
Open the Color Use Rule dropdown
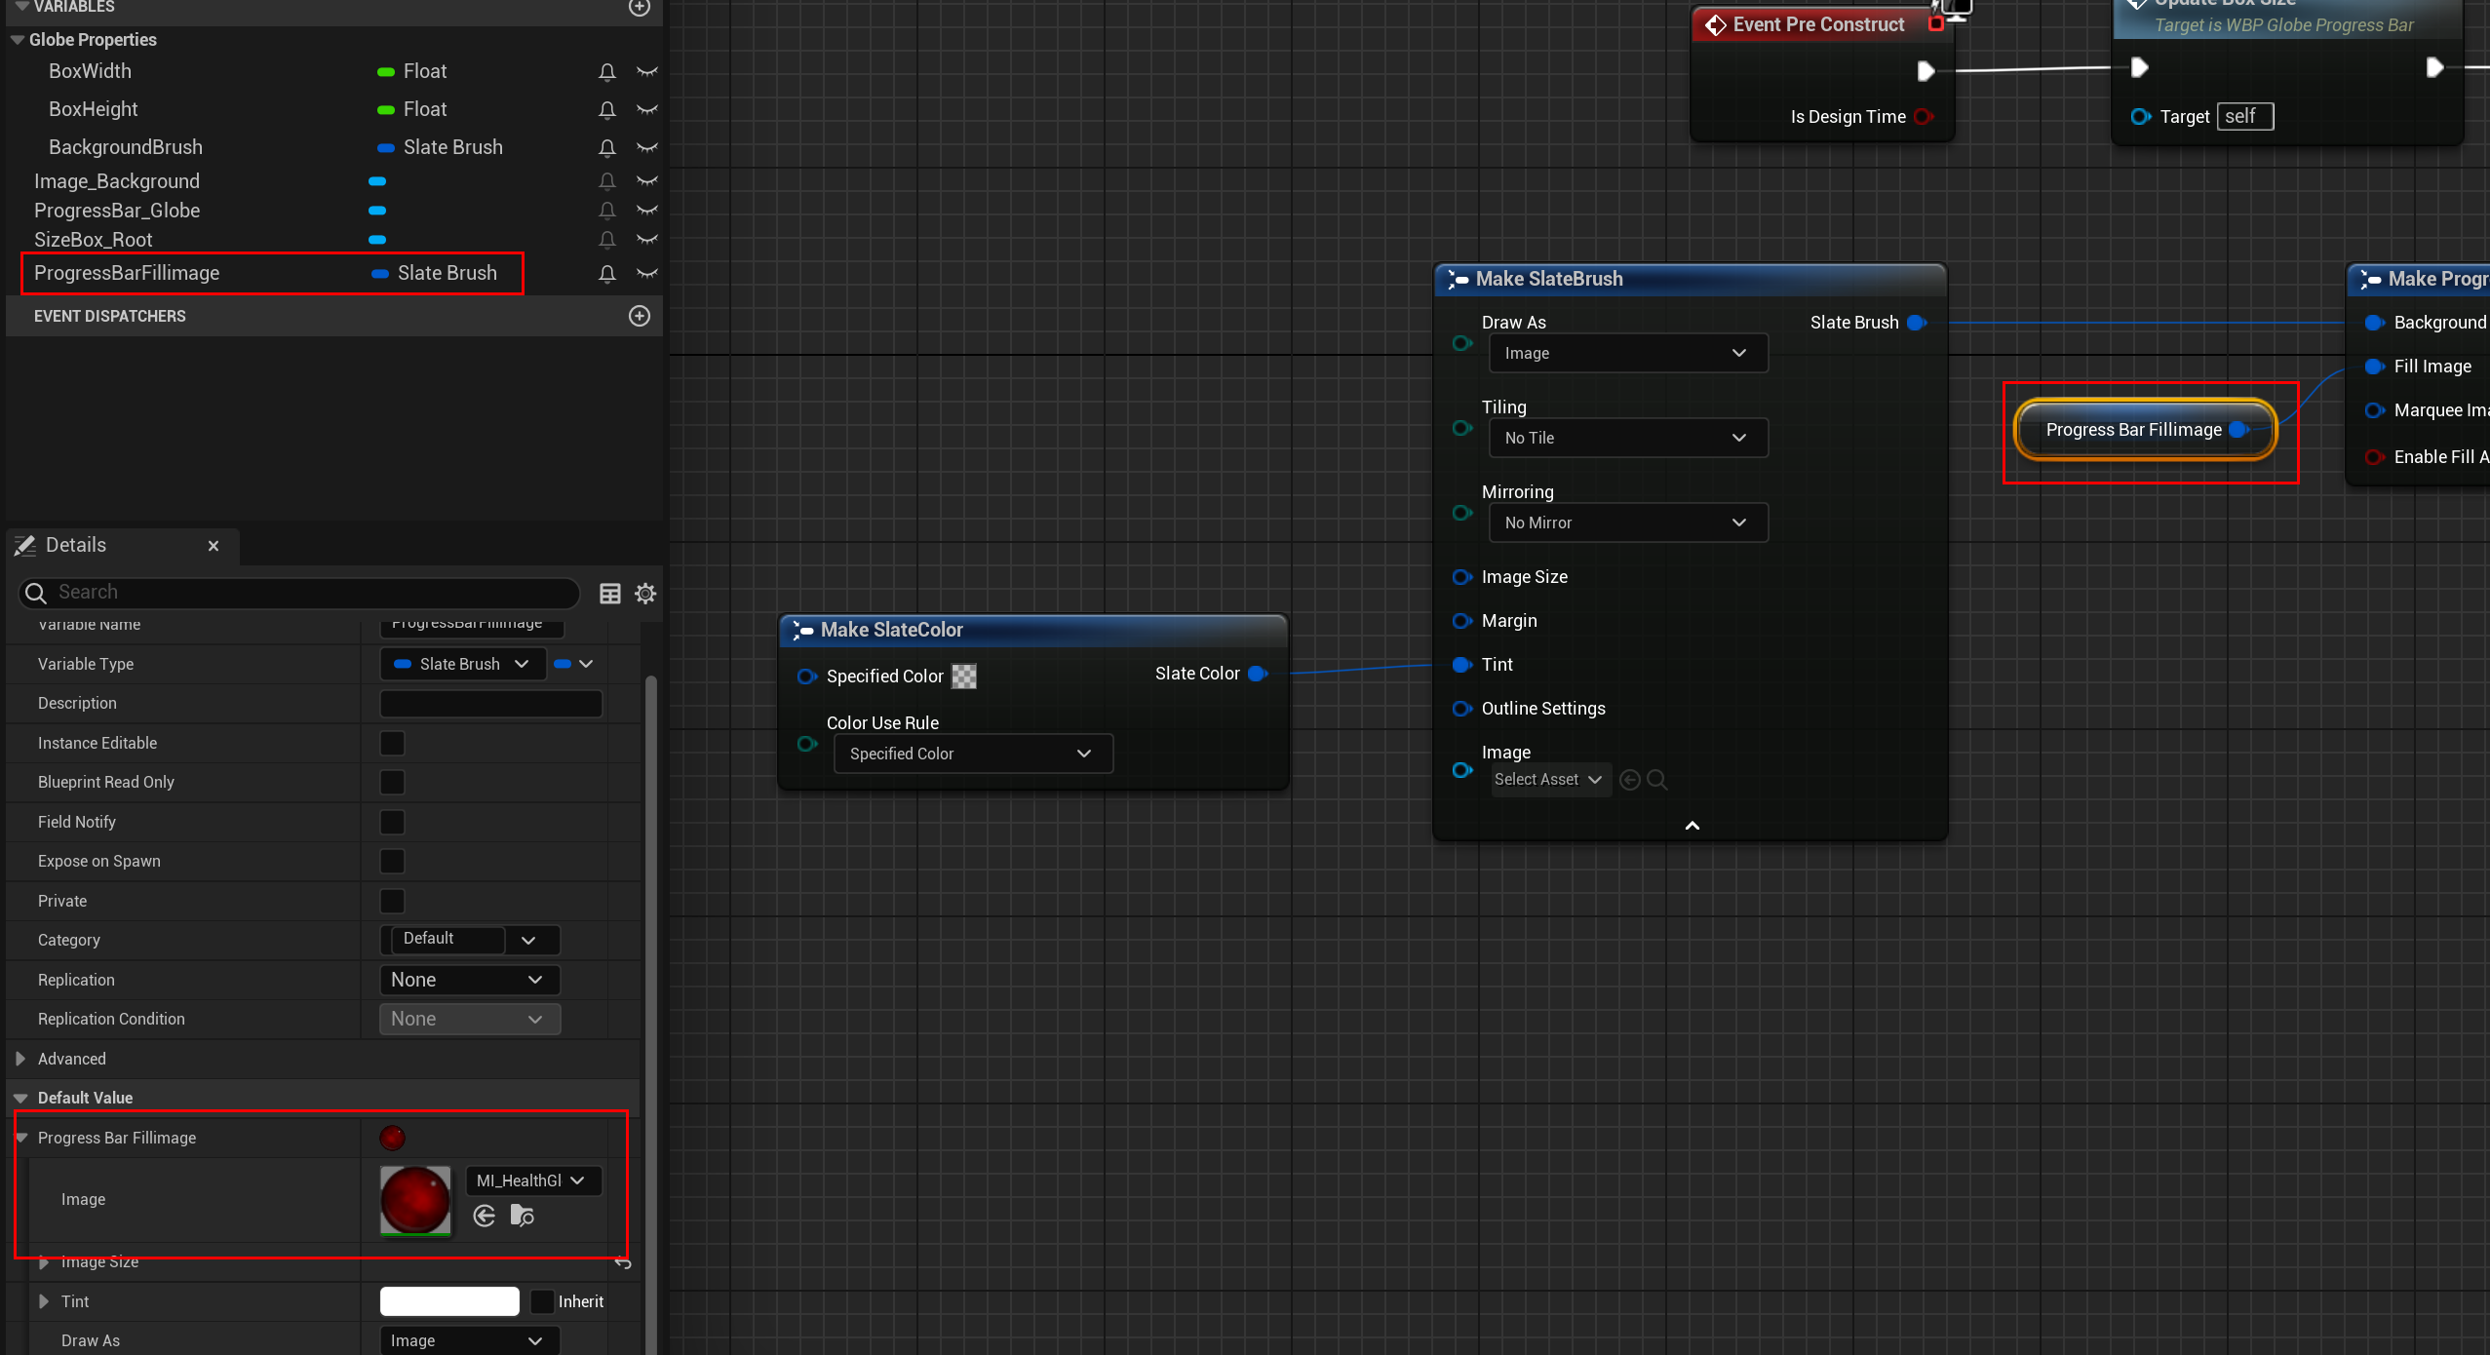[x=972, y=754]
